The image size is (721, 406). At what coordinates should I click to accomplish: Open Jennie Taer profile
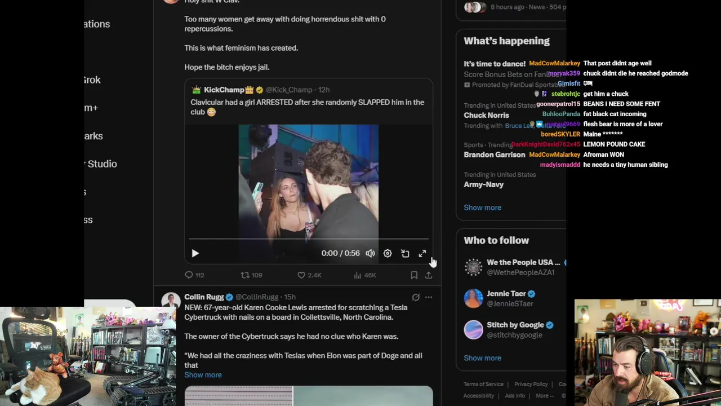(x=506, y=294)
